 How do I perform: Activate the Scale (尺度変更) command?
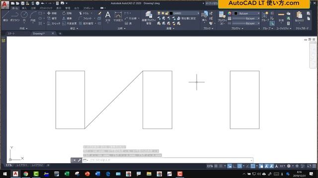(70, 23)
